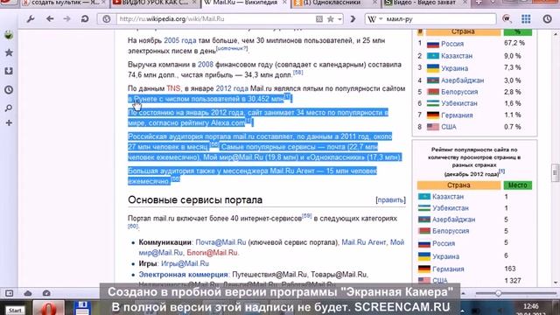This screenshot has height=315, width=560.
Task: Open 'Белоруссия' link in percentage table
Action: tap(459, 92)
